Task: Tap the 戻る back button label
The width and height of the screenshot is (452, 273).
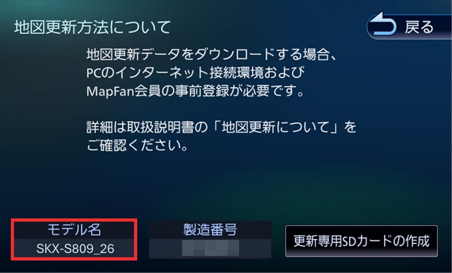Action: click(419, 27)
